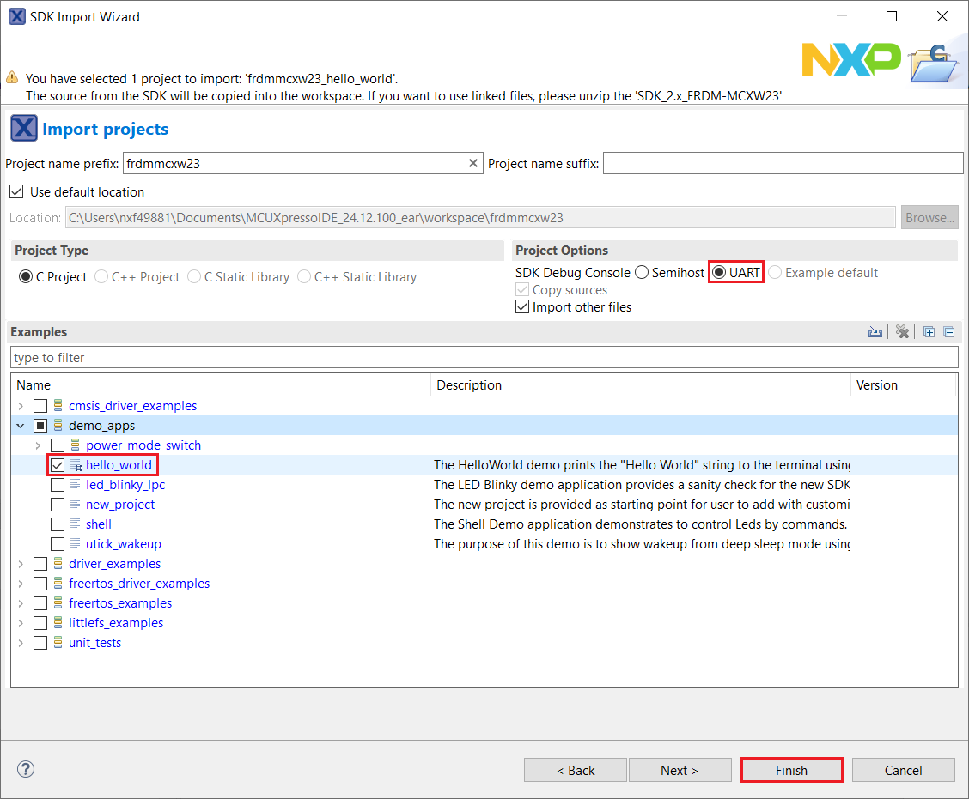Click the new_project example file icon
Viewport: 969px width, 799px height.
click(x=75, y=504)
